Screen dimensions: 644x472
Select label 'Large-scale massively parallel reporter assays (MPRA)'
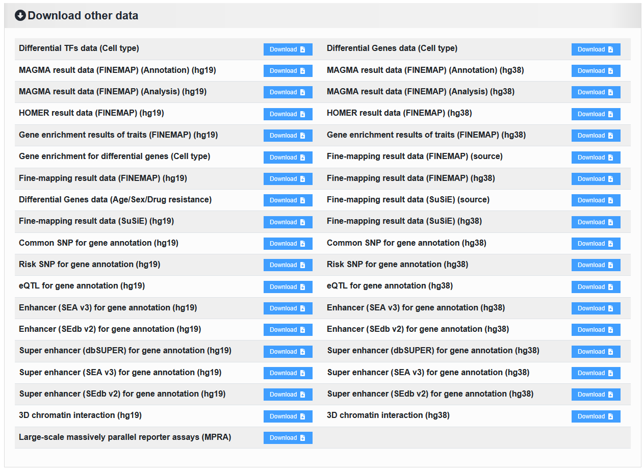[x=125, y=437]
